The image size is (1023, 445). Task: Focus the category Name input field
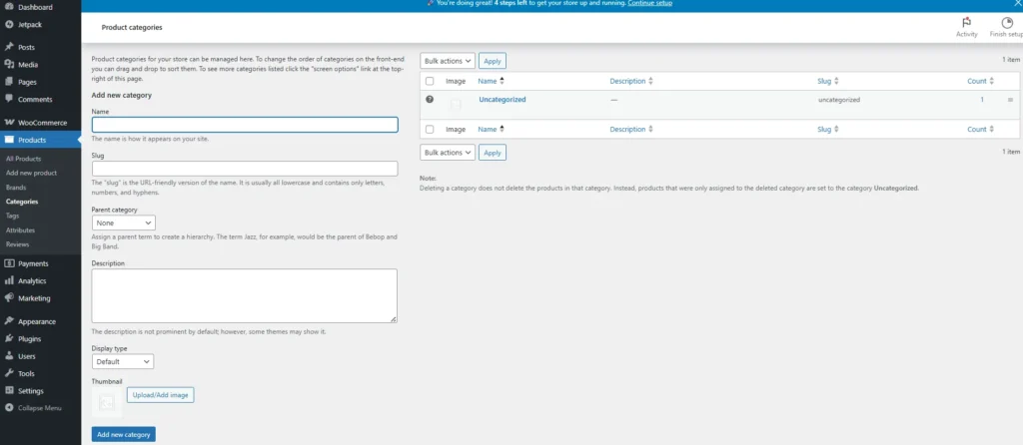tap(245, 125)
